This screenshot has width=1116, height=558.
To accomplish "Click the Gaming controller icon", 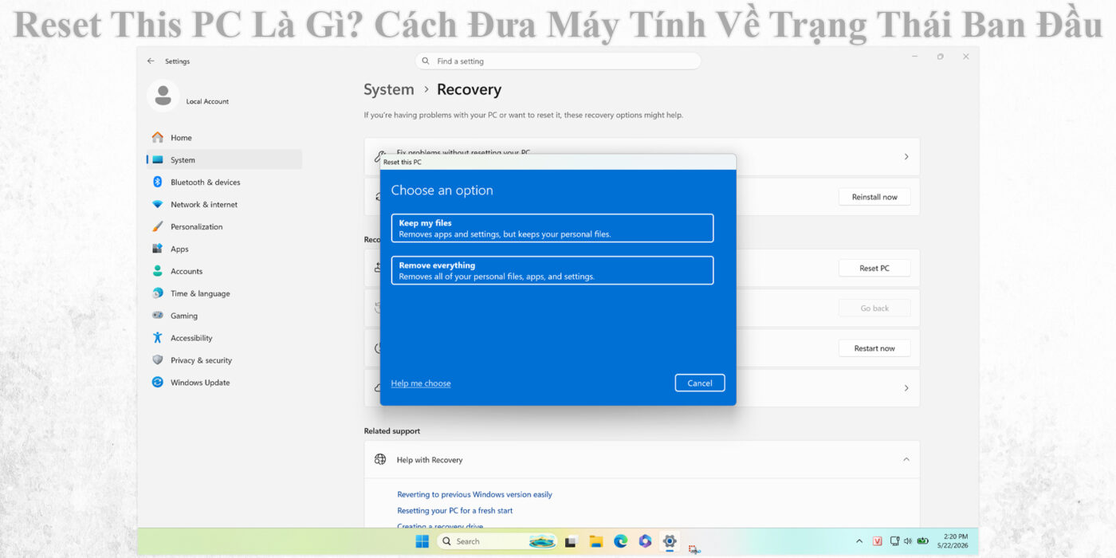I will [x=158, y=316].
